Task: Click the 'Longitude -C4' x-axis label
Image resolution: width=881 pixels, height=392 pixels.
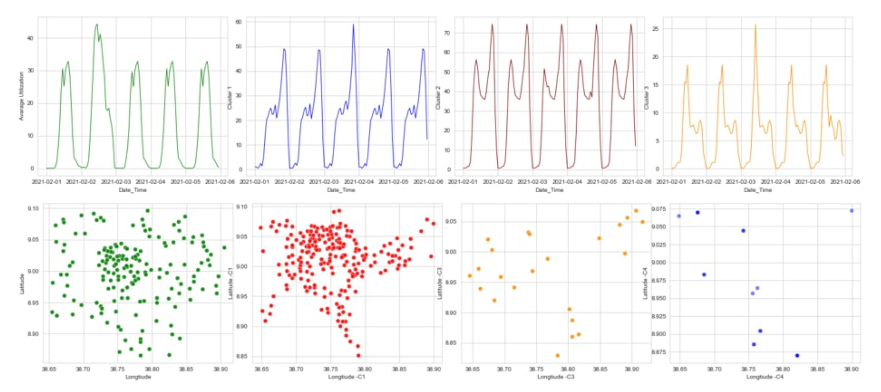Action: [x=765, y=377]
